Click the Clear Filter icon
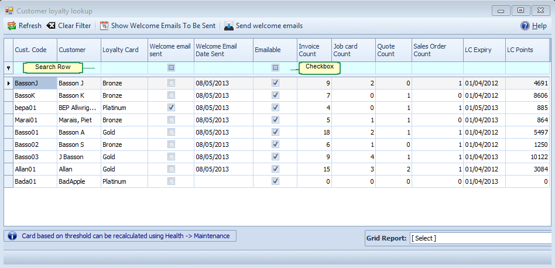Image resolution: width=555 pixels, height=268 pixels. pos(51,26)
